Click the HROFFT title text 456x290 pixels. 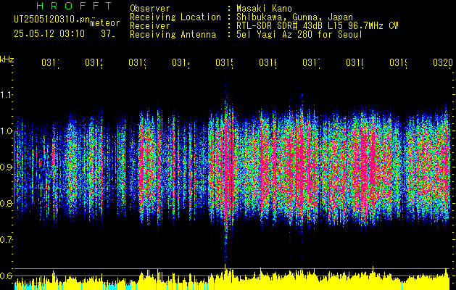(75, 6)
